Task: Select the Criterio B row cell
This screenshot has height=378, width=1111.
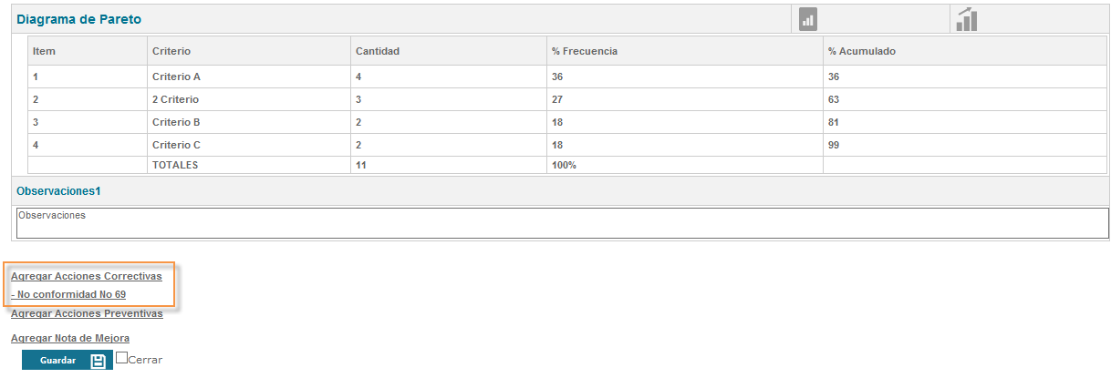Action: pyautogui.click(x=176, y=122)
